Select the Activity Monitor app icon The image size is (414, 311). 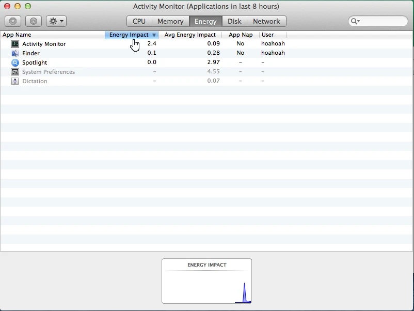[x=14, y=43]
